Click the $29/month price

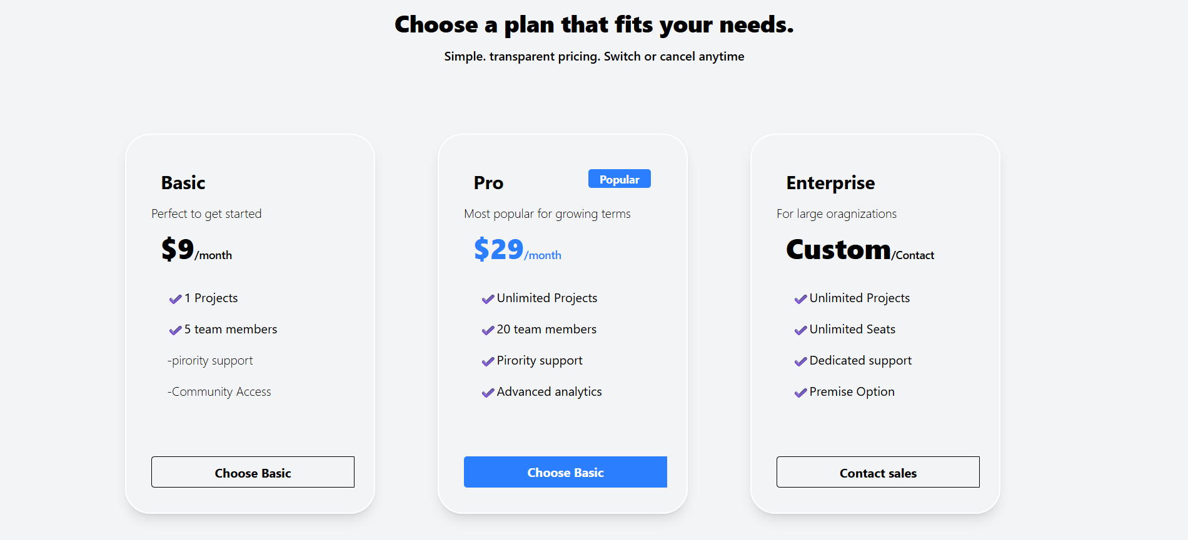517,250
